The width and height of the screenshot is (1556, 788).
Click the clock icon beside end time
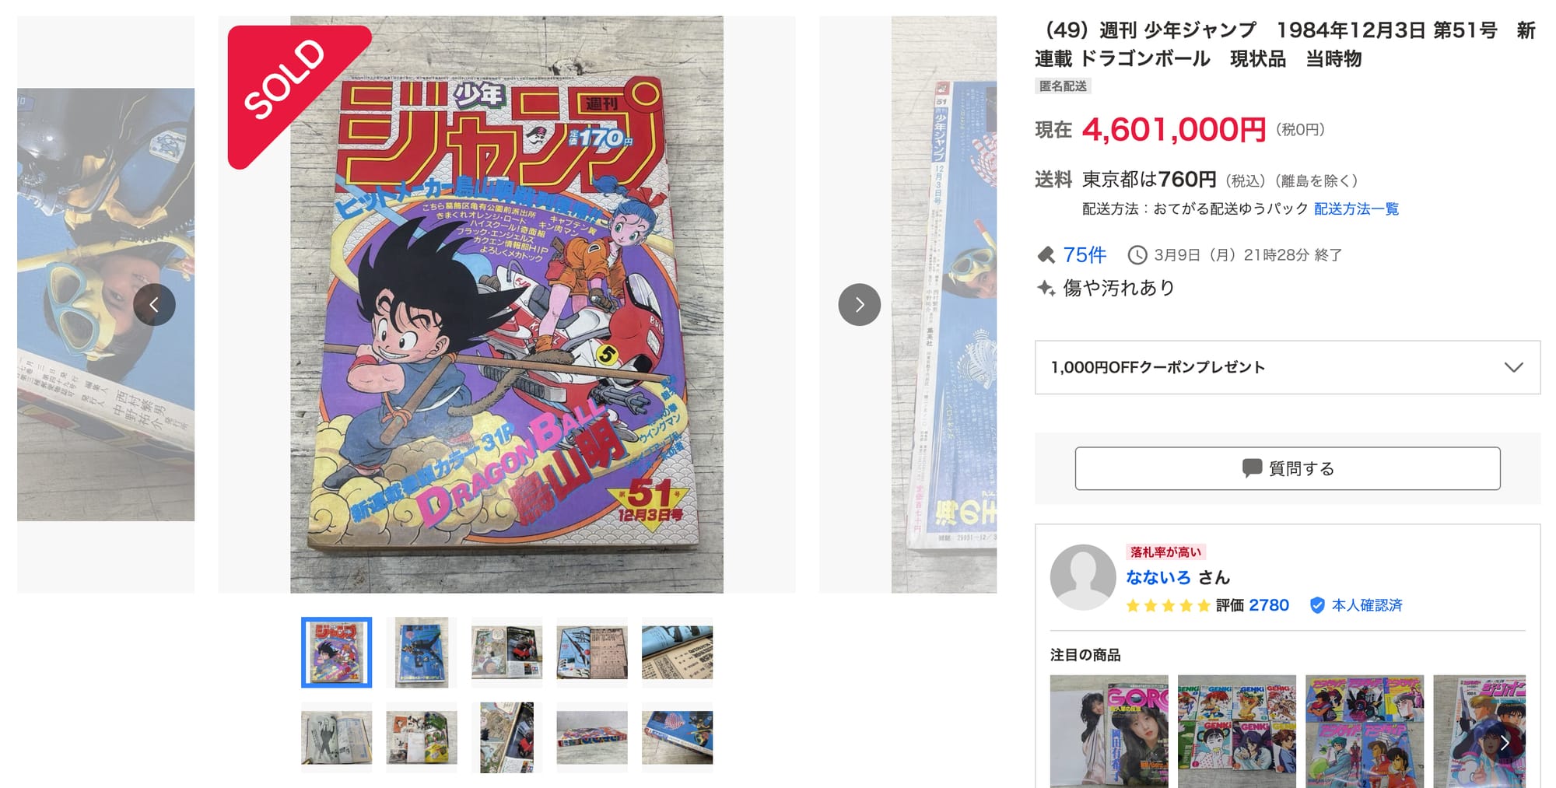[1137, 254]
